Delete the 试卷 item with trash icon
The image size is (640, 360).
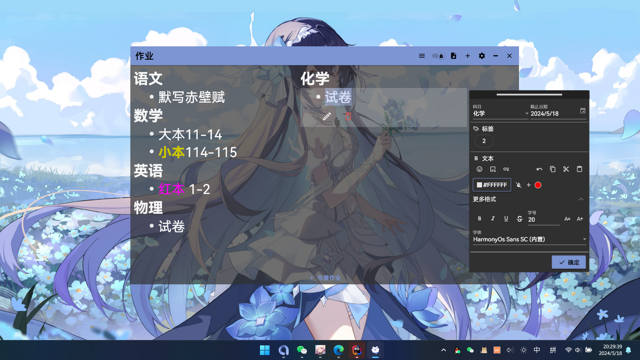tap(348, 117)
